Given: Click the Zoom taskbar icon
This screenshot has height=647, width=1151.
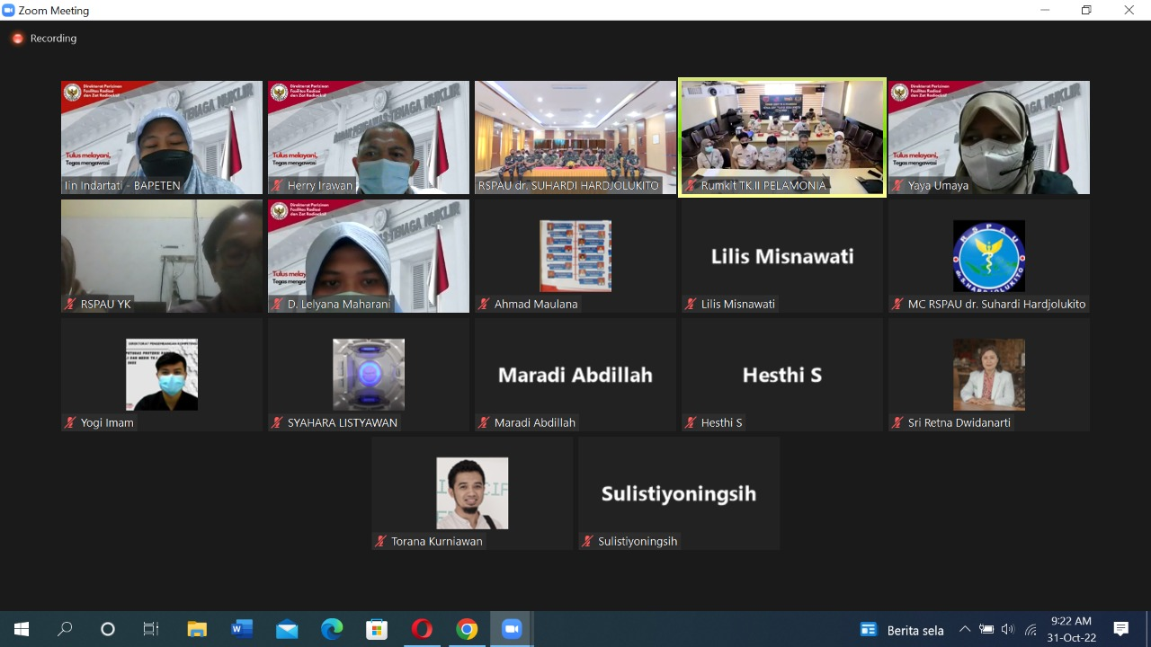Looking at the screenshot, I should 512,629.
